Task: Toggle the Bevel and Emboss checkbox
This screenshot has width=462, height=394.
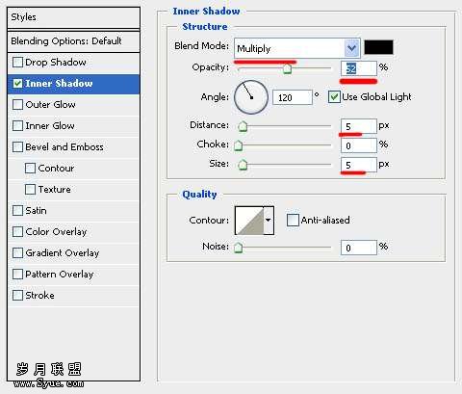Action: (17, 147)
